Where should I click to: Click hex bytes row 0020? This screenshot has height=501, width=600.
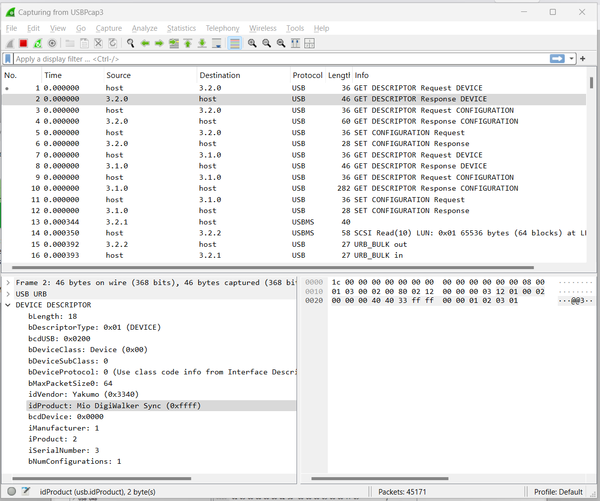click(x=425, y=300)
